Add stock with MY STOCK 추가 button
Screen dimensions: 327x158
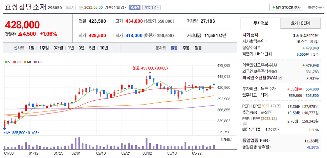click(286, 7)
